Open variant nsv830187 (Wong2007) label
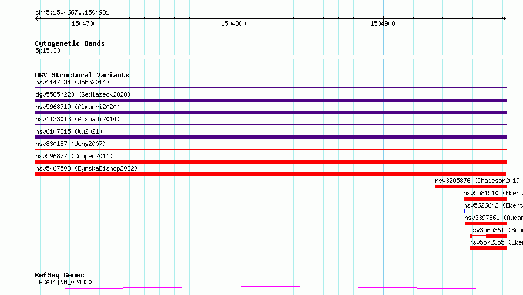Screen dimensions: 523x295 (x=71, y=144)
